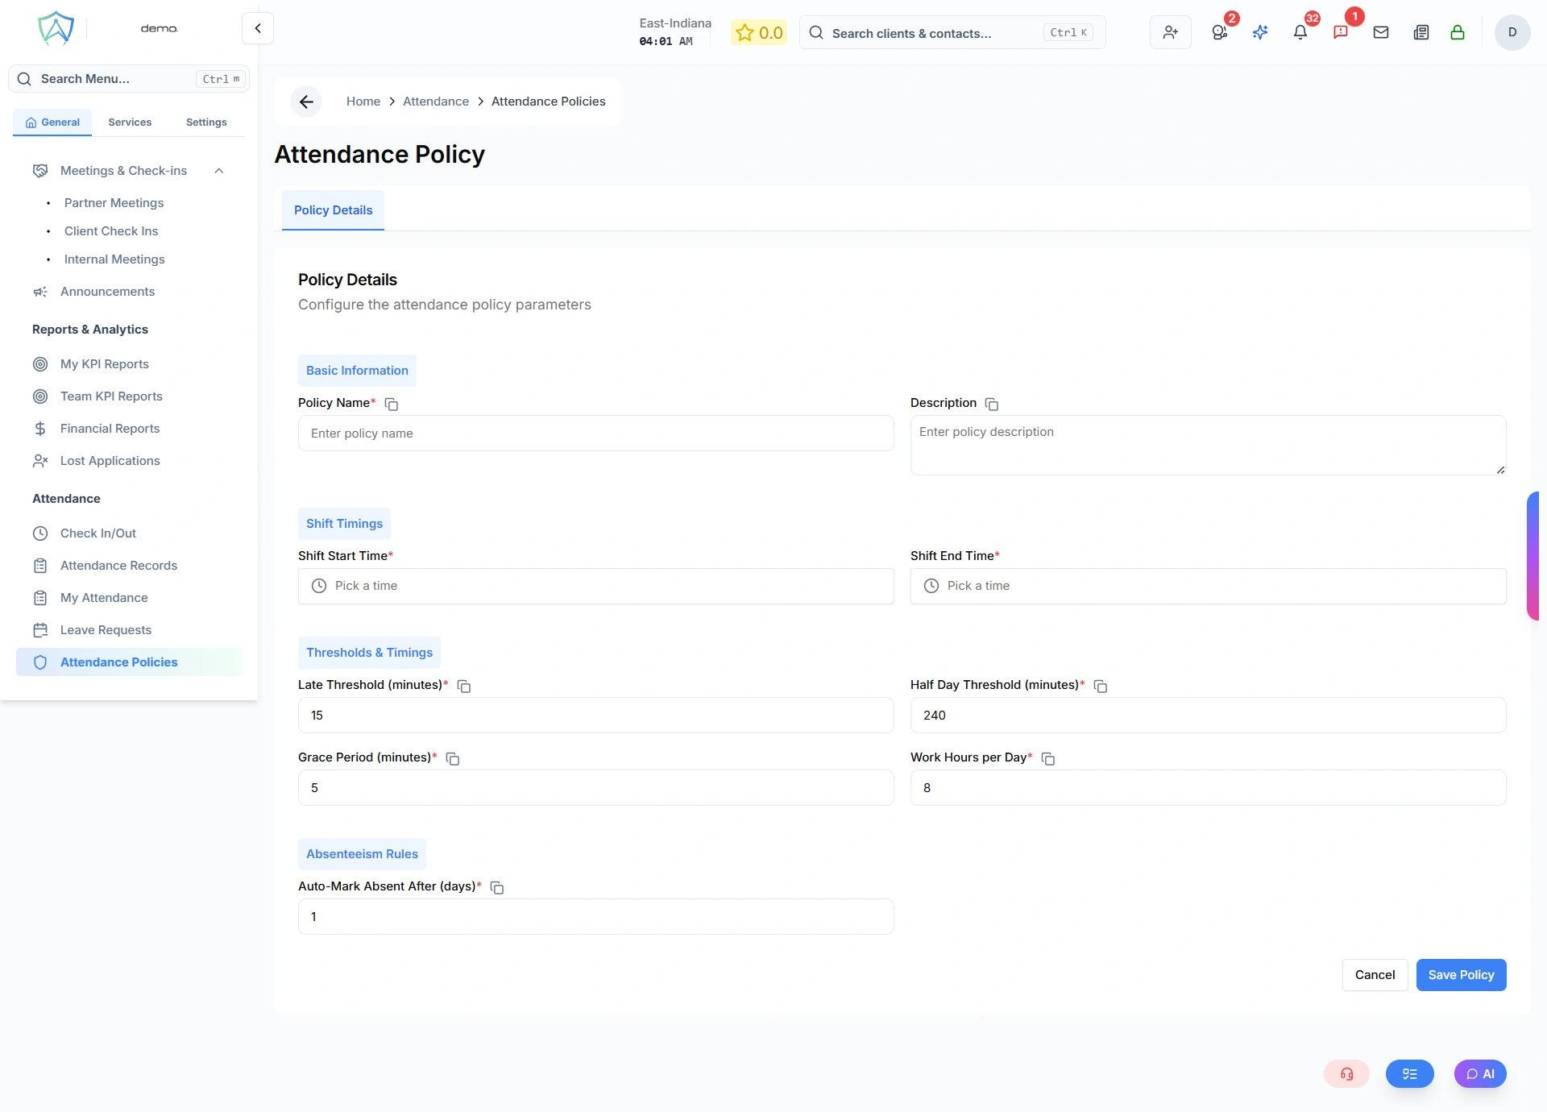Screen dimensions: 1547x1112
Task: Copy the Policy Name field label
Action: pos(392,404)
